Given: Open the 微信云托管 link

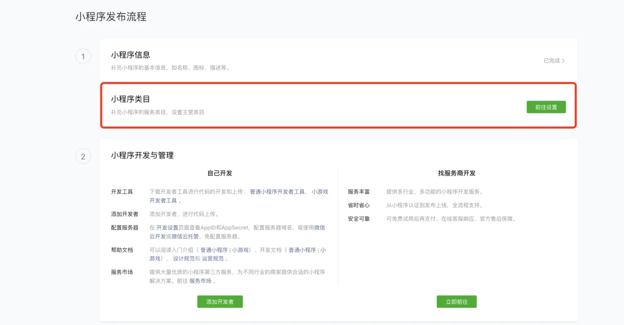Looking at the screenshot, I should (x=185, y=236).
